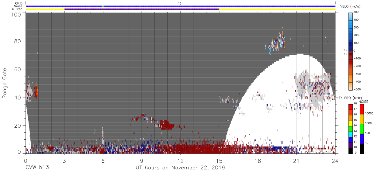Viewport: 377px width, 174px height.
Task: Click the green segment in the Noise bar
Action: [x=103, y=6]
